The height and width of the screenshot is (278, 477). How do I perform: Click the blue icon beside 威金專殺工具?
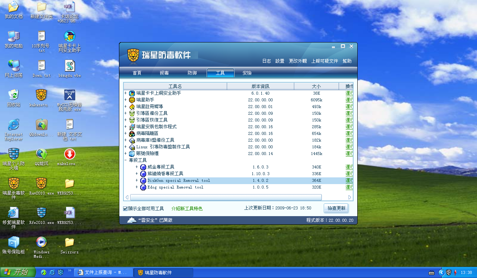click(143, 167)
